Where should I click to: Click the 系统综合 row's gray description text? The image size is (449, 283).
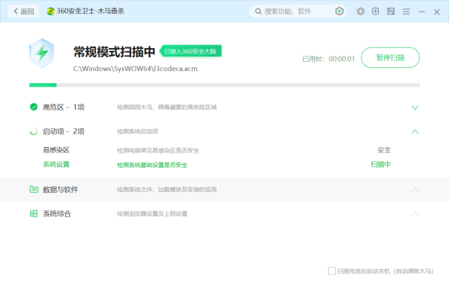(152, 214)
